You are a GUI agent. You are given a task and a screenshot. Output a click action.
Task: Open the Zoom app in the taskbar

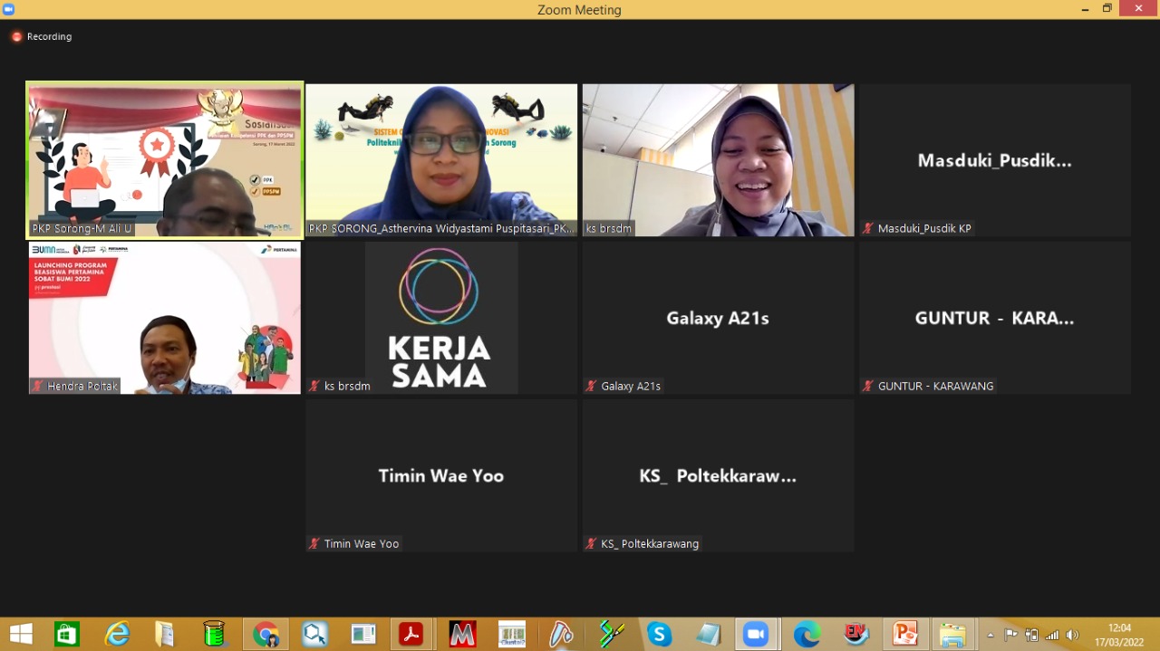click(x=755, y=635)
